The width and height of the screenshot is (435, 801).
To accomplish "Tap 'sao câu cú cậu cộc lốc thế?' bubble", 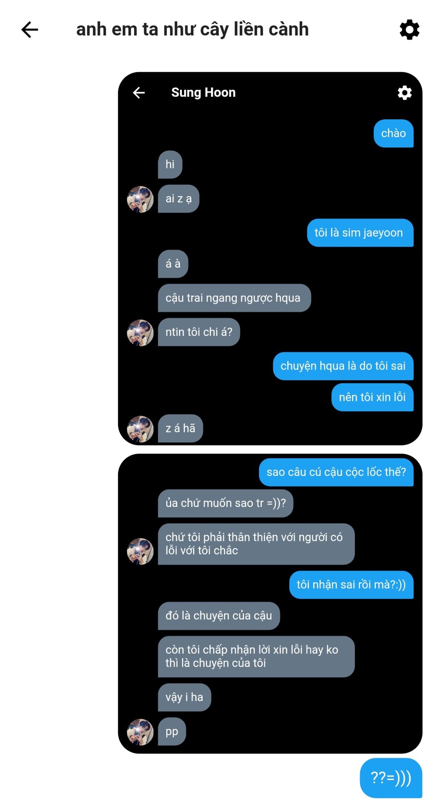I will [336, 472].
